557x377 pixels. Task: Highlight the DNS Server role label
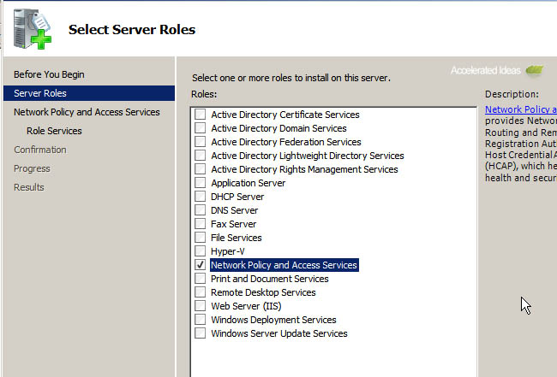[x=235, y=210]
